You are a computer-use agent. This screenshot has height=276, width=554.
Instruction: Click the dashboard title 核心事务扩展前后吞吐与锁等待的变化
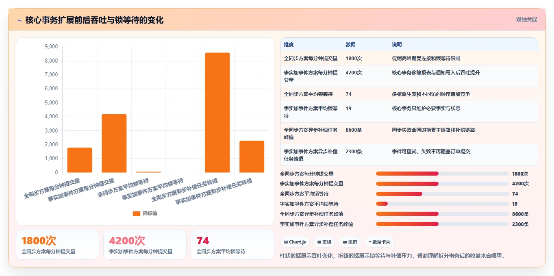coord(94,20)
